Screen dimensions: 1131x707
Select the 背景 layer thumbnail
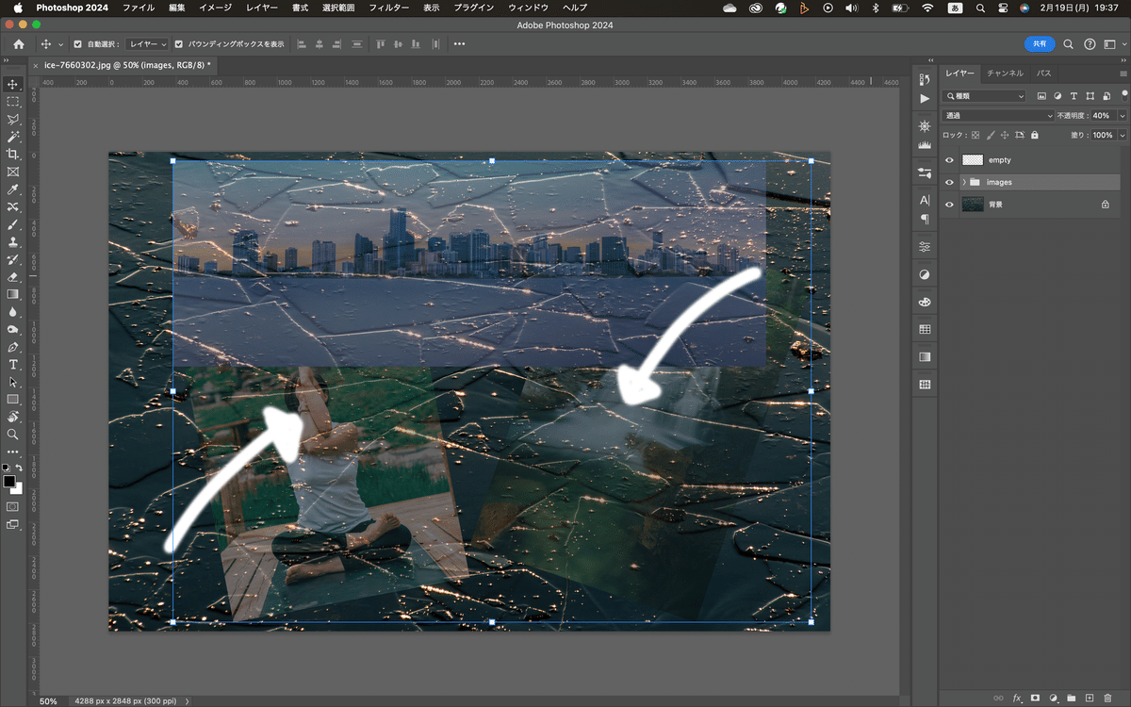coord(973,204)
